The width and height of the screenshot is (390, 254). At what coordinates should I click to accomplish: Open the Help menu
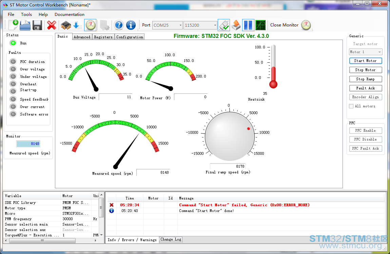tap(43, 15)
